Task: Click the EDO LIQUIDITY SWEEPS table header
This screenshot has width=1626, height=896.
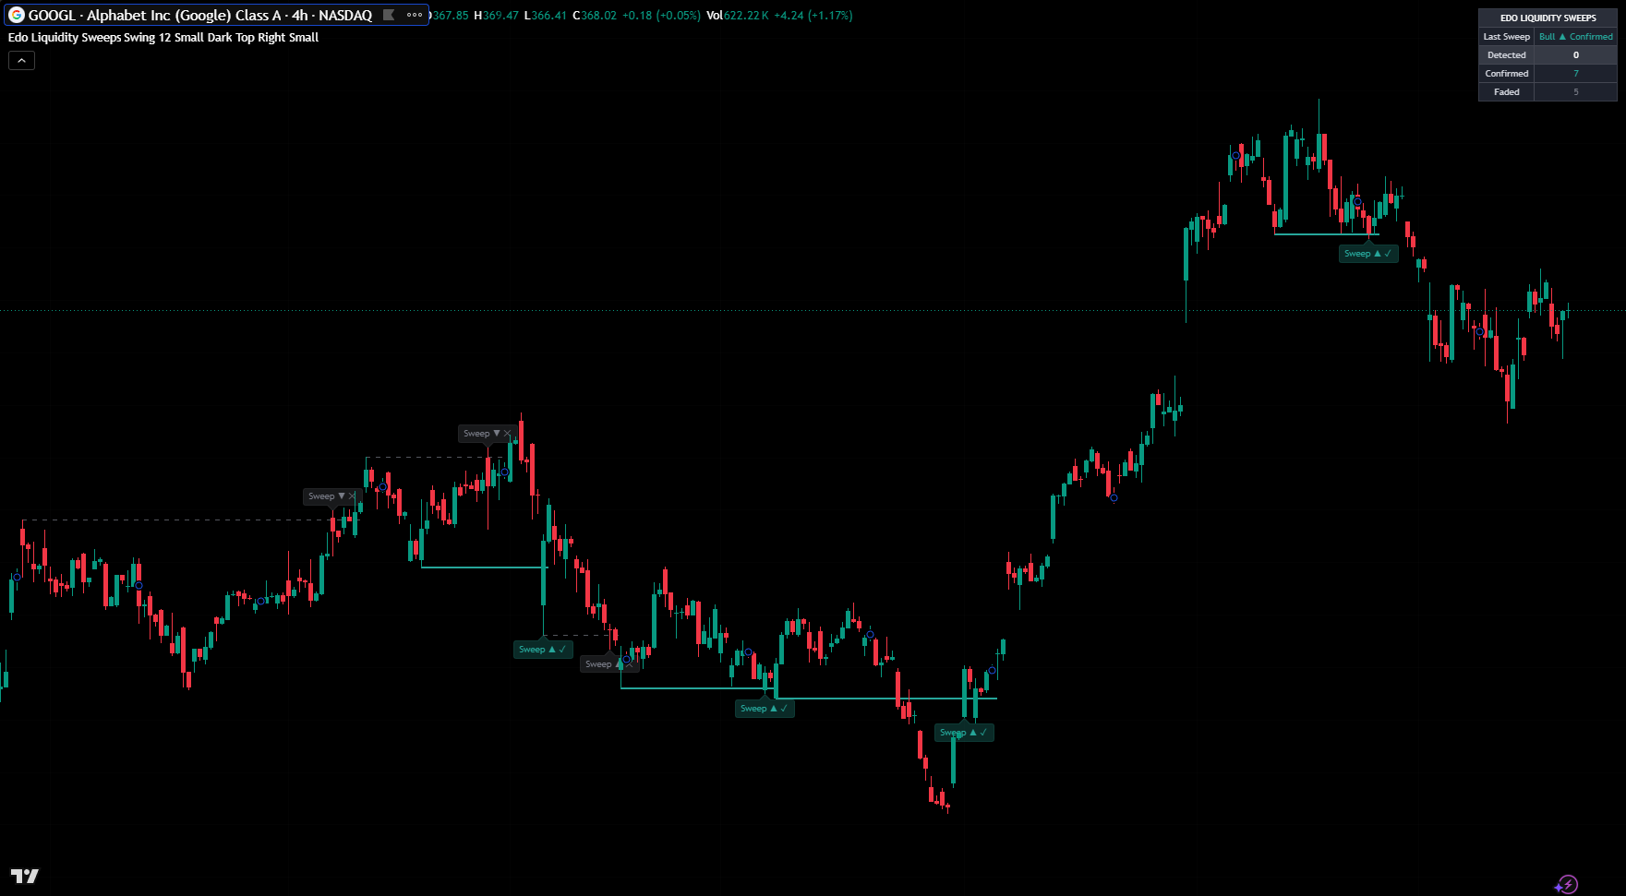Action: 1548,18
